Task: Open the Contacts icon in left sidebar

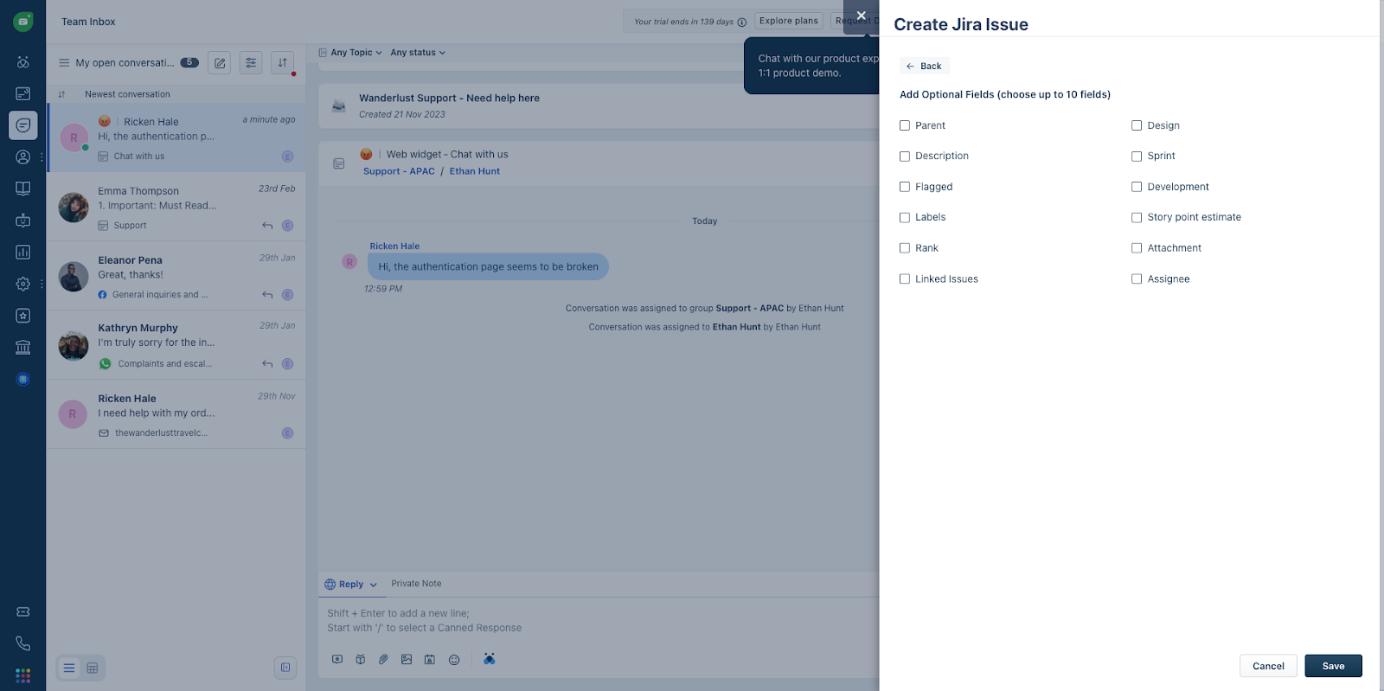Action: [23, 157]
